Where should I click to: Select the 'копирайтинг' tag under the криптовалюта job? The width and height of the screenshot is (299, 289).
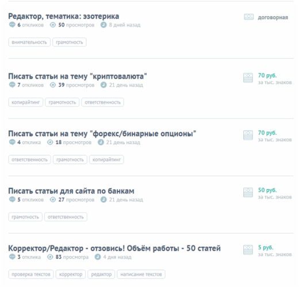(x=26, y=102)
